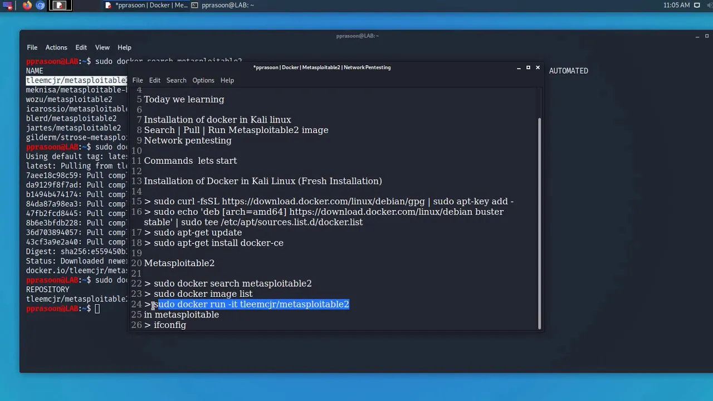Open the Edit menu in the terminal window
This screenshot has height=401, width=713.
pyautogui.click(x=81, y=47)
